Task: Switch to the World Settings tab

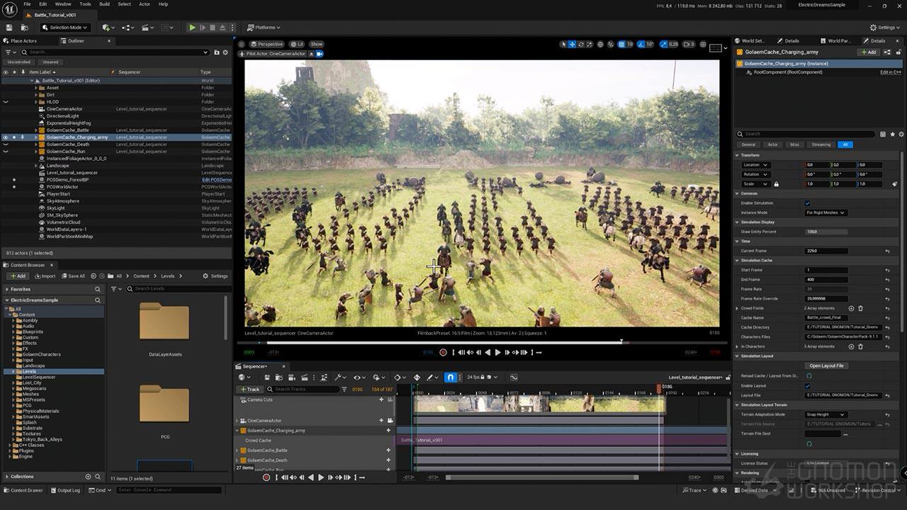Action: coord(751,40)
